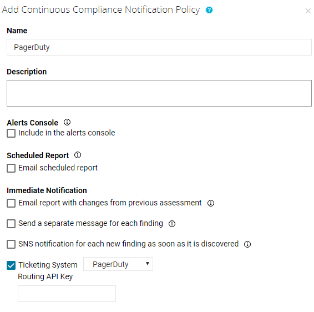Click into the Description text area
The width and height of the screenshot is (314, 312).
159,93
